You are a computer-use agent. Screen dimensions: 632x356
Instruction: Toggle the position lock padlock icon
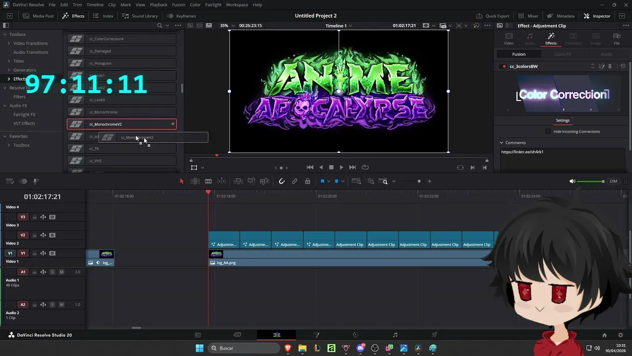(308, 181)
